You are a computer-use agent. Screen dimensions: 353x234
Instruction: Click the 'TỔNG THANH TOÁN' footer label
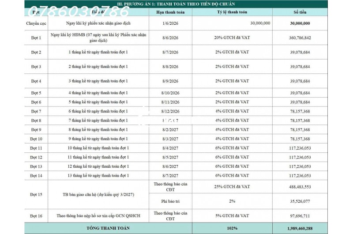(108, 228)
